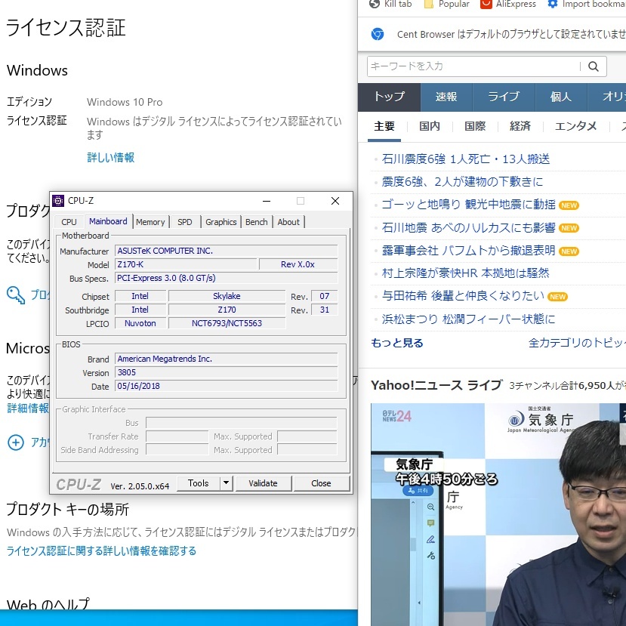This screenshot has height=626, width=626.
Task: Click the もっと見る link below the headlines
Action: tap(396, 343)
